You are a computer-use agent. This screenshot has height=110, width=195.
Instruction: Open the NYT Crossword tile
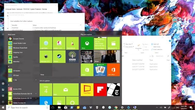point(113,90)
